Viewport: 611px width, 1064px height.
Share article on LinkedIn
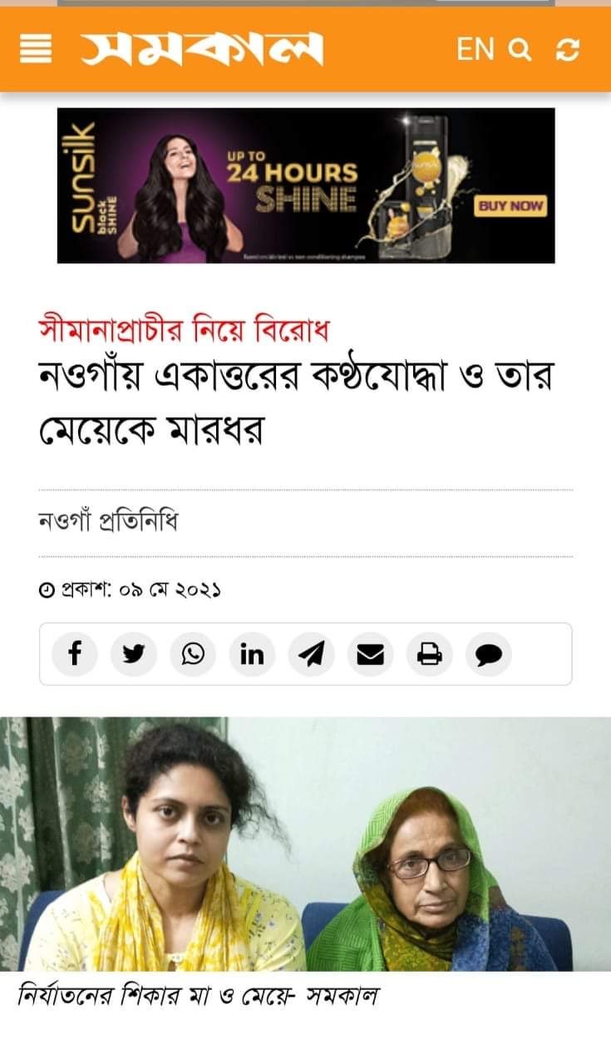tap(252, 654)
